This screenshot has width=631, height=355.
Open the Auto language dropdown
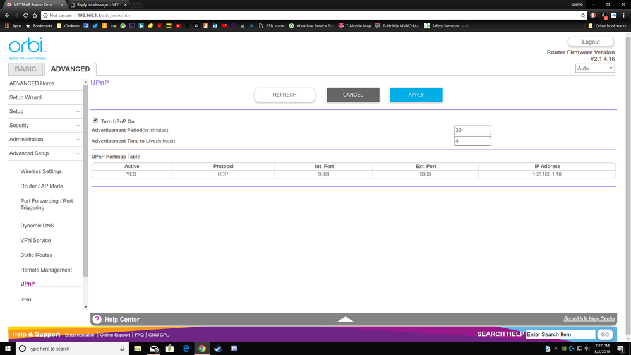[x=594, y=68]
